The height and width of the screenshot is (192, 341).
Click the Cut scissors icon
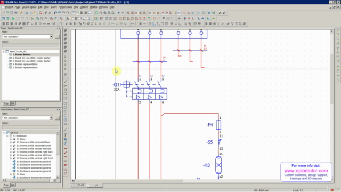(x=27, y=13)
